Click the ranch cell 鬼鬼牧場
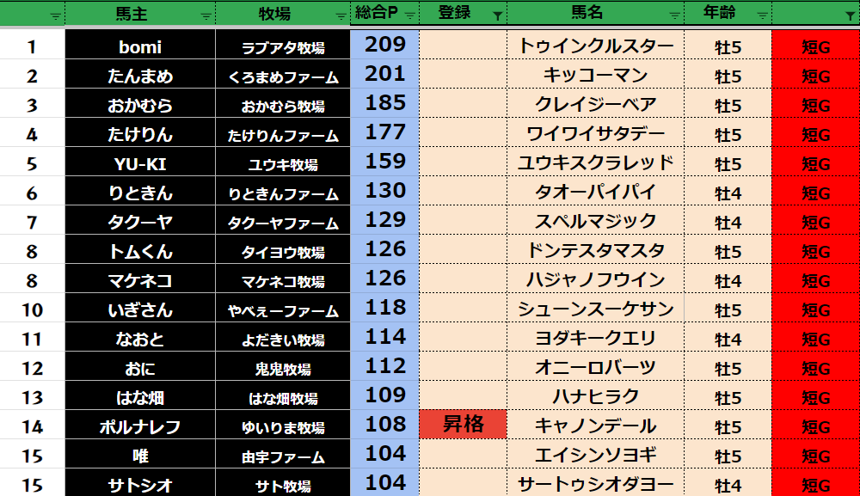The height and width of the screenshot is (496, 860). coord(283,369)
